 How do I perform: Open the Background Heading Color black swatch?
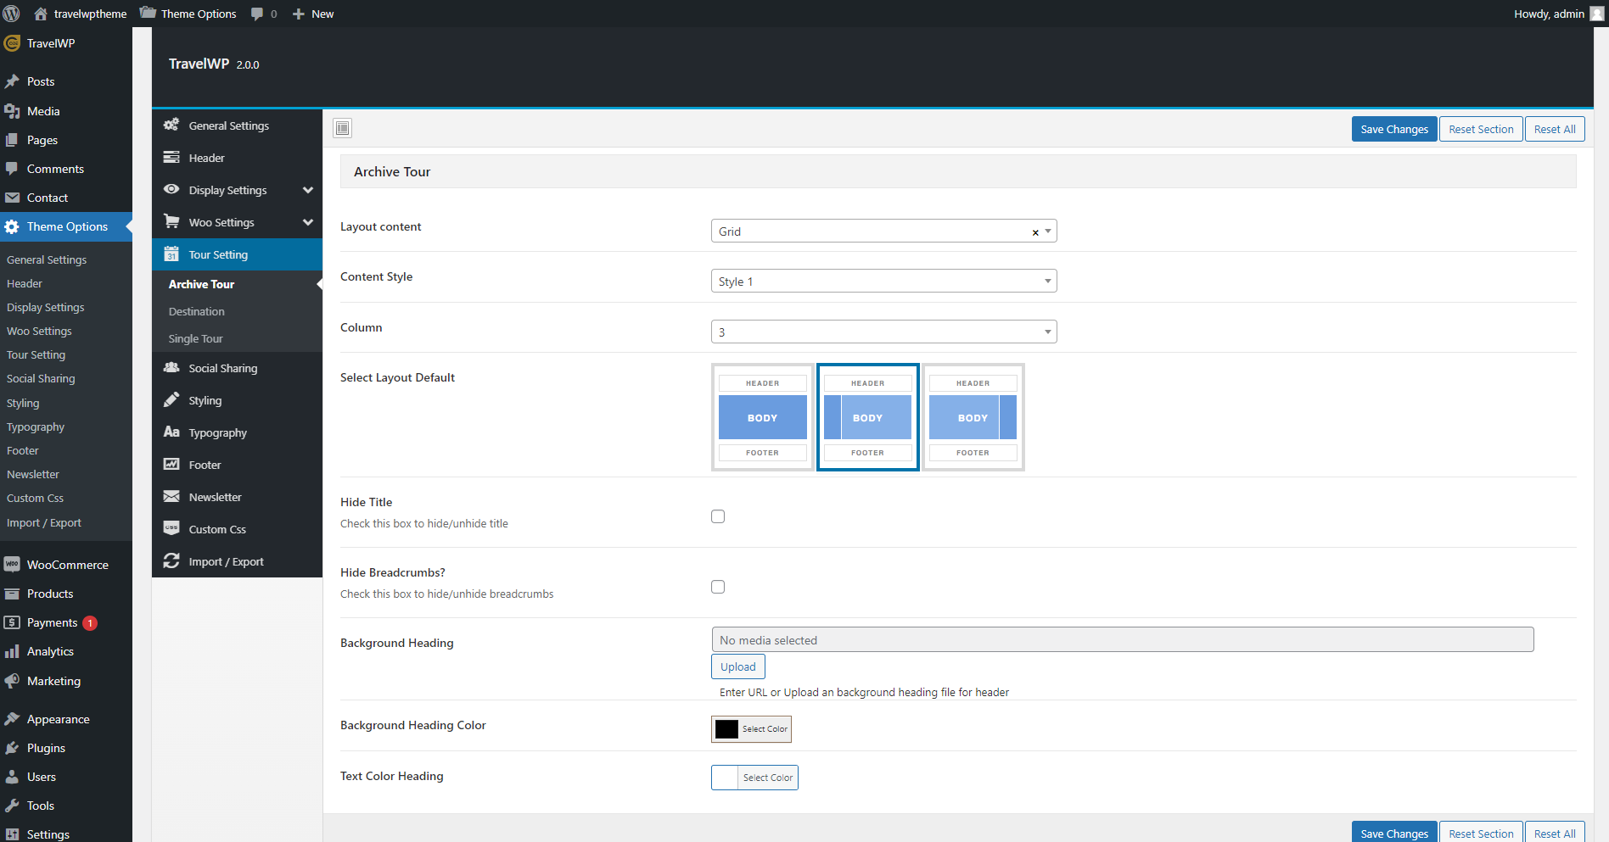coord(726,729)
